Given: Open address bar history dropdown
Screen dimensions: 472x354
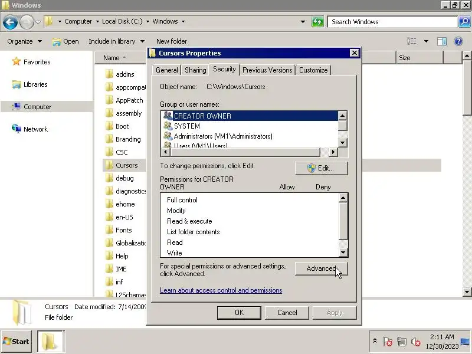Looking at the screenshot, I should 303,22.
